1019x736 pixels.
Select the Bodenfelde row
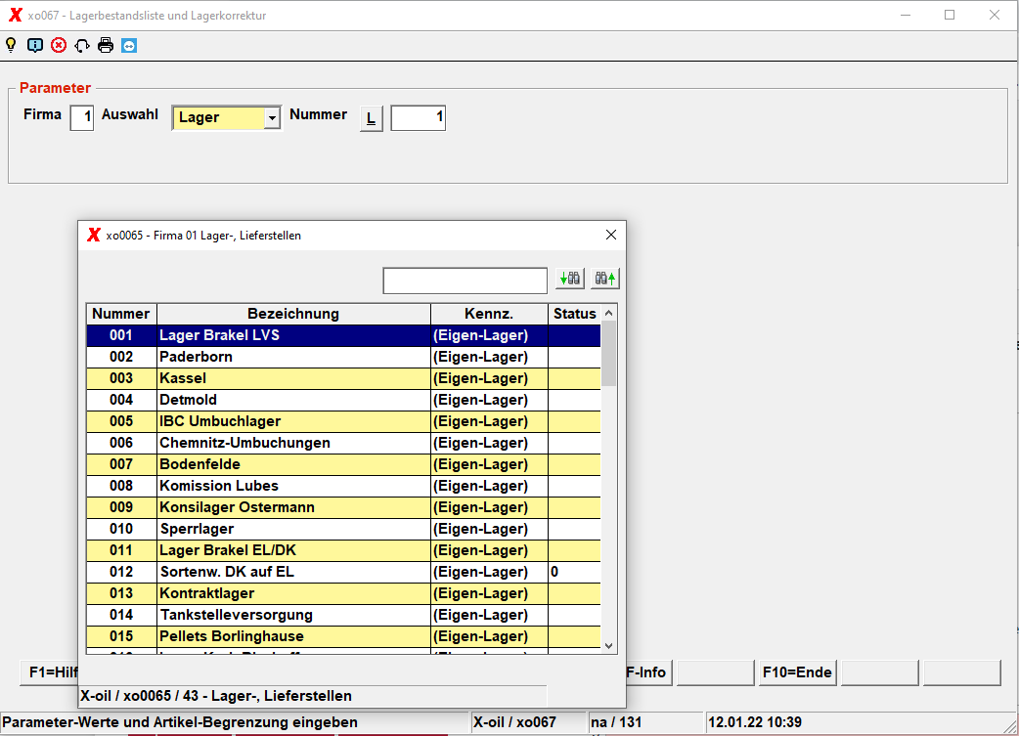click(344, 464)
